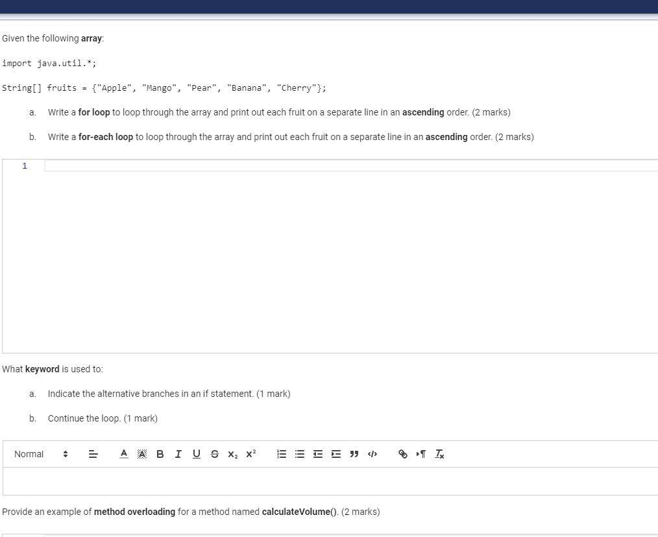Toggle numbered list
The image size is (658, 537).
point(281,454)
